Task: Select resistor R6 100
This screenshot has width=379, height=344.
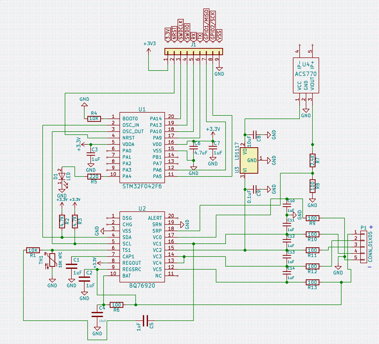Action: (x=116, y=305)
